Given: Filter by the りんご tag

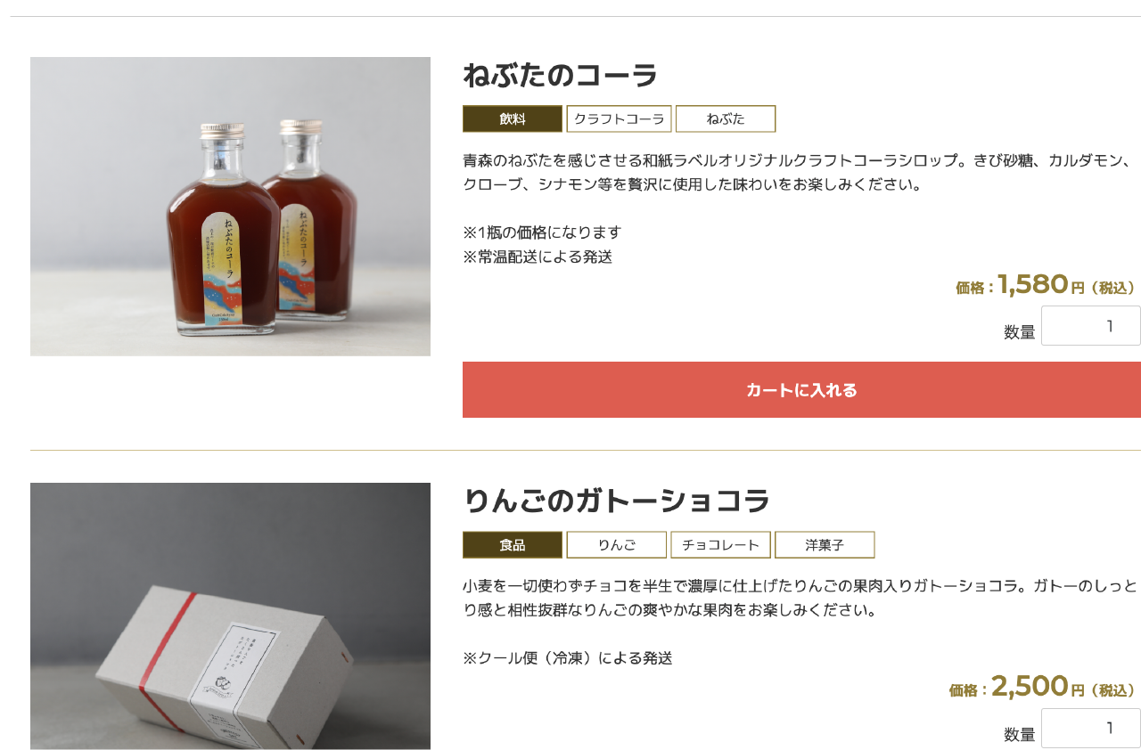Looking at the screenshot, I should tap(617, 545).
